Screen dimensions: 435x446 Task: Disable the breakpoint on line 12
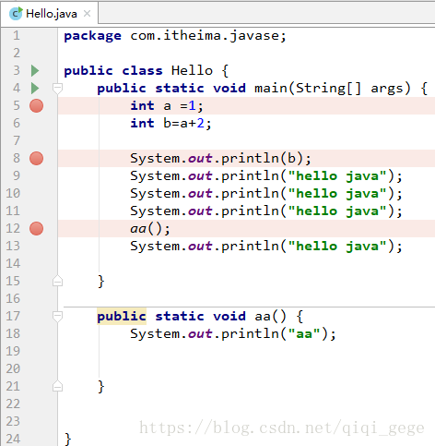click(36, 229)
